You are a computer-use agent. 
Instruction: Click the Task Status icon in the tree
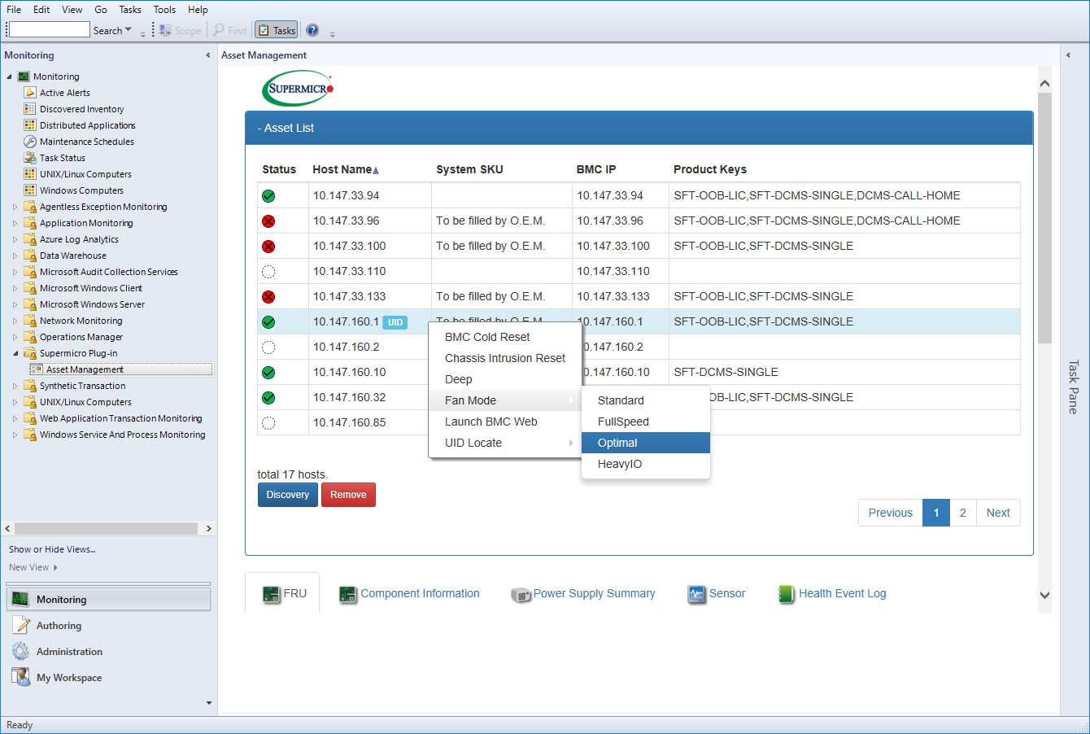point(30,158)
